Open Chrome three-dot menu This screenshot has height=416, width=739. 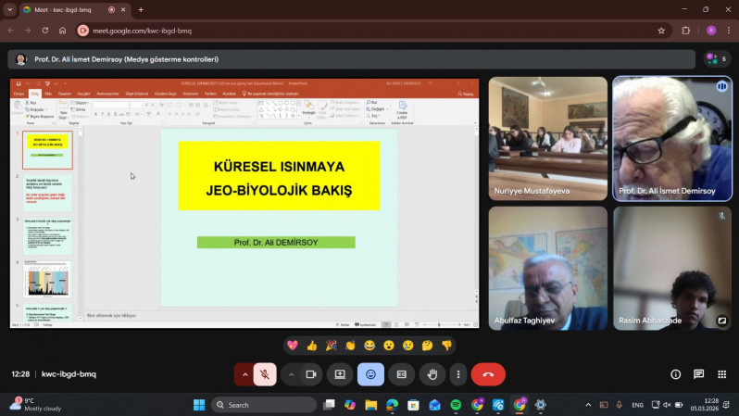pyautogui.click(x=729, y=31)
